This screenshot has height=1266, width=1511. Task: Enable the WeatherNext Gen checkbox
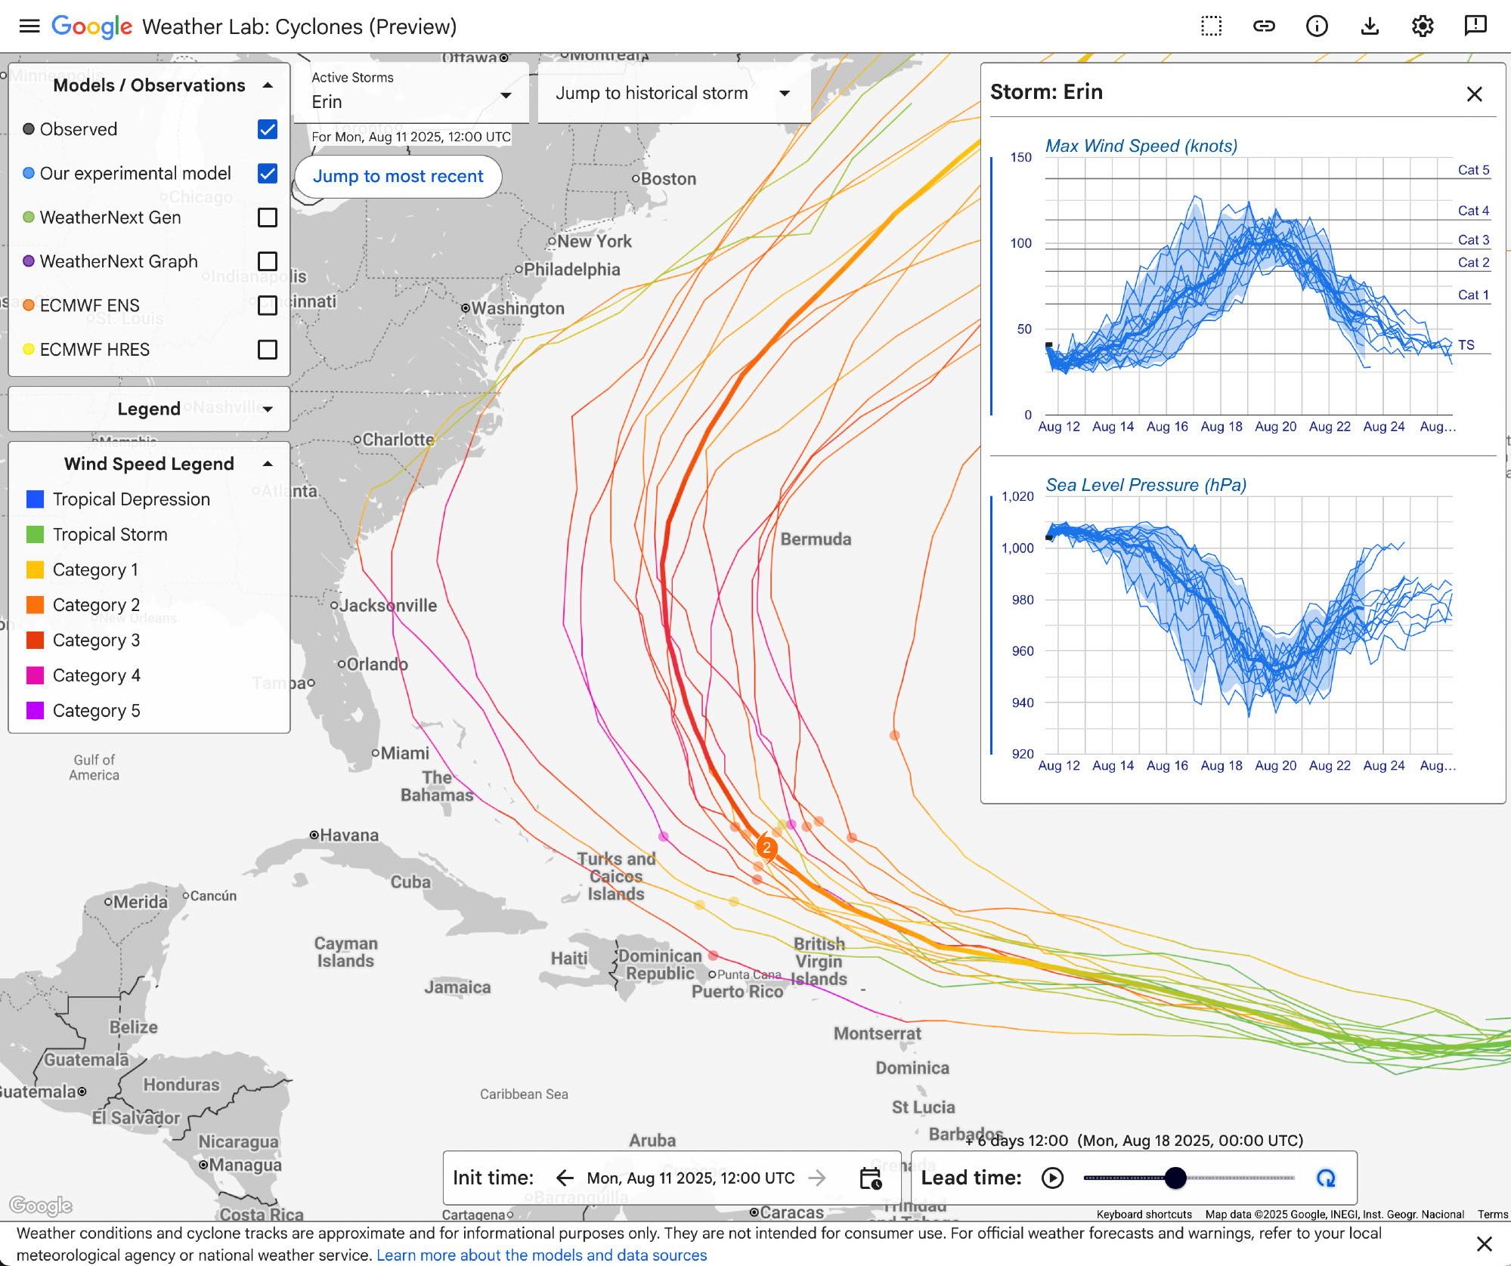pyautogui.click(x=268, y=218)
